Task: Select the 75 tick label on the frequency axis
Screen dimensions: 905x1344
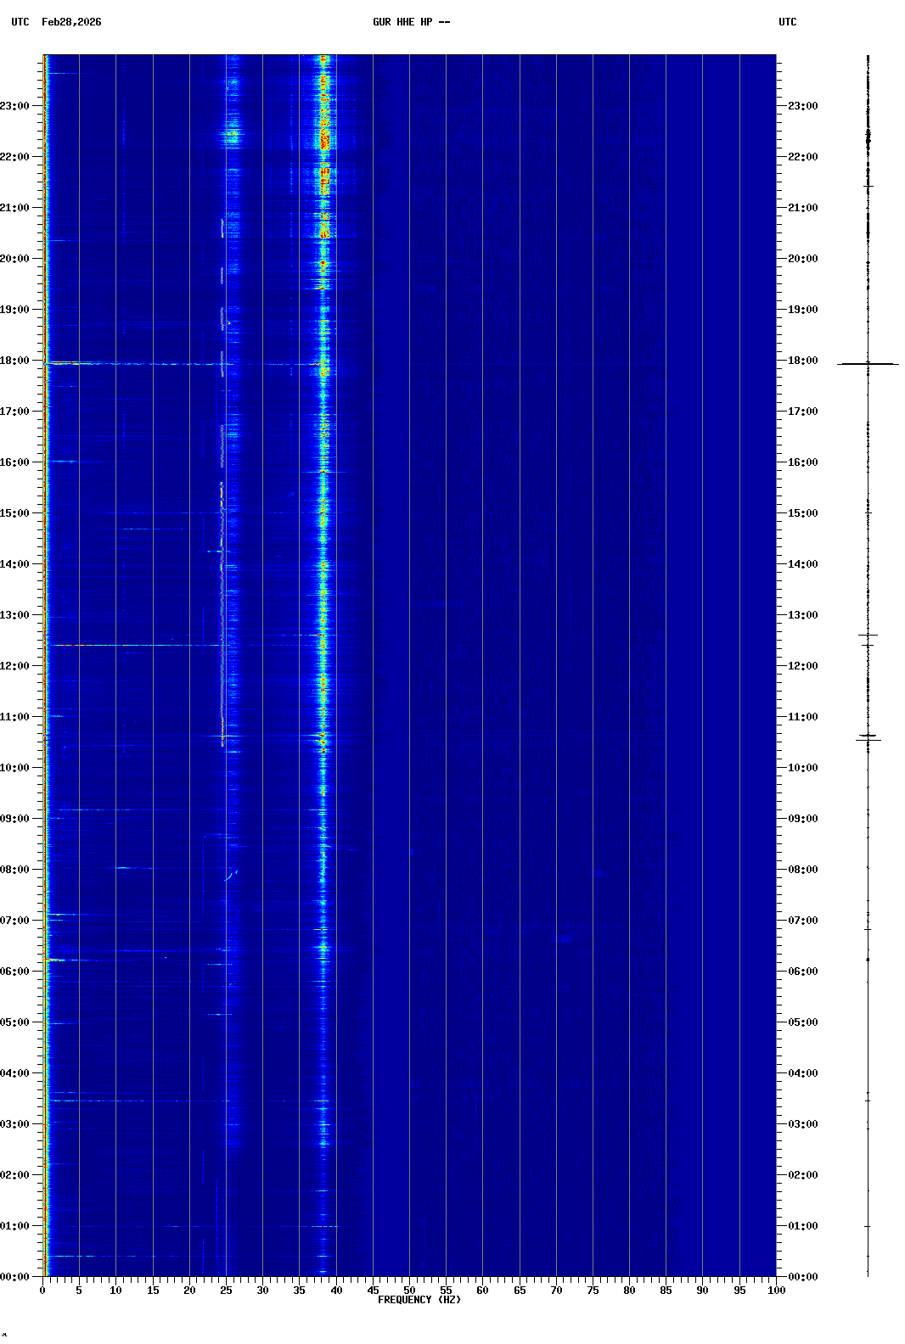Action: pyautogui.click(x=593, y=1291)
